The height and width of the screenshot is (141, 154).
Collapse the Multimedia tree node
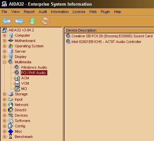[4, 62]
